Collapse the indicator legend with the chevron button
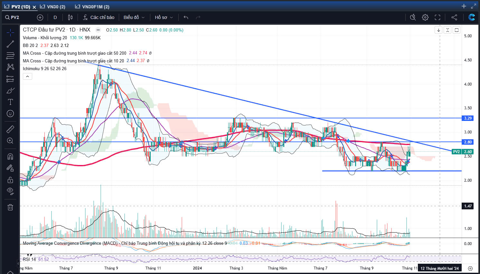480x274 pixels. click(27, 76)
